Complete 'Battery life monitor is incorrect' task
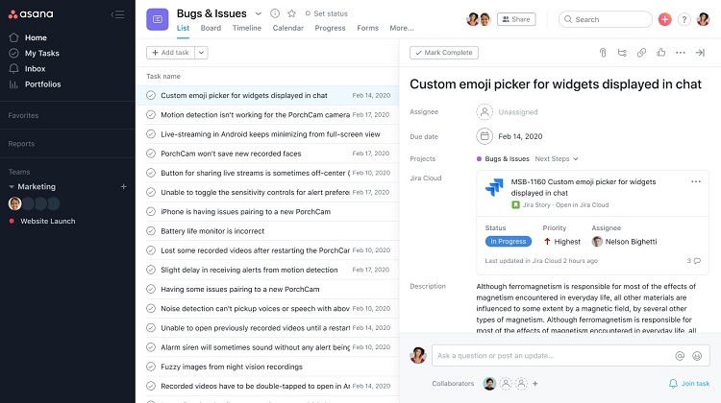The height and width of the screenshot is (403, 721). [x=151, y=231]
